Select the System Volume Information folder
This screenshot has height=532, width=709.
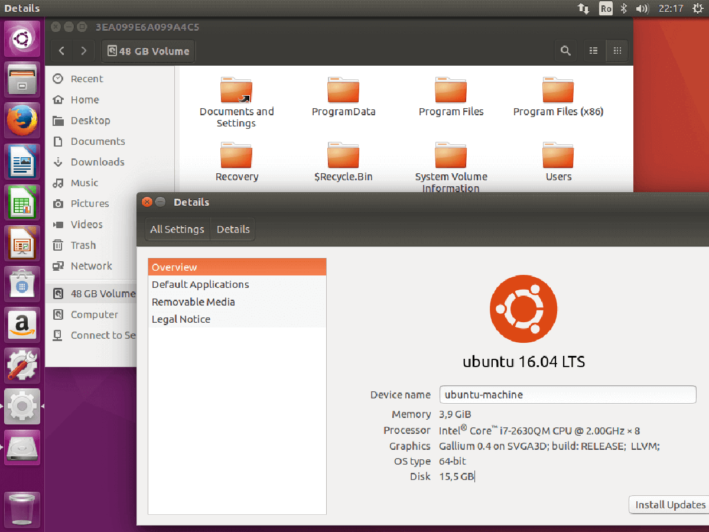451,167
